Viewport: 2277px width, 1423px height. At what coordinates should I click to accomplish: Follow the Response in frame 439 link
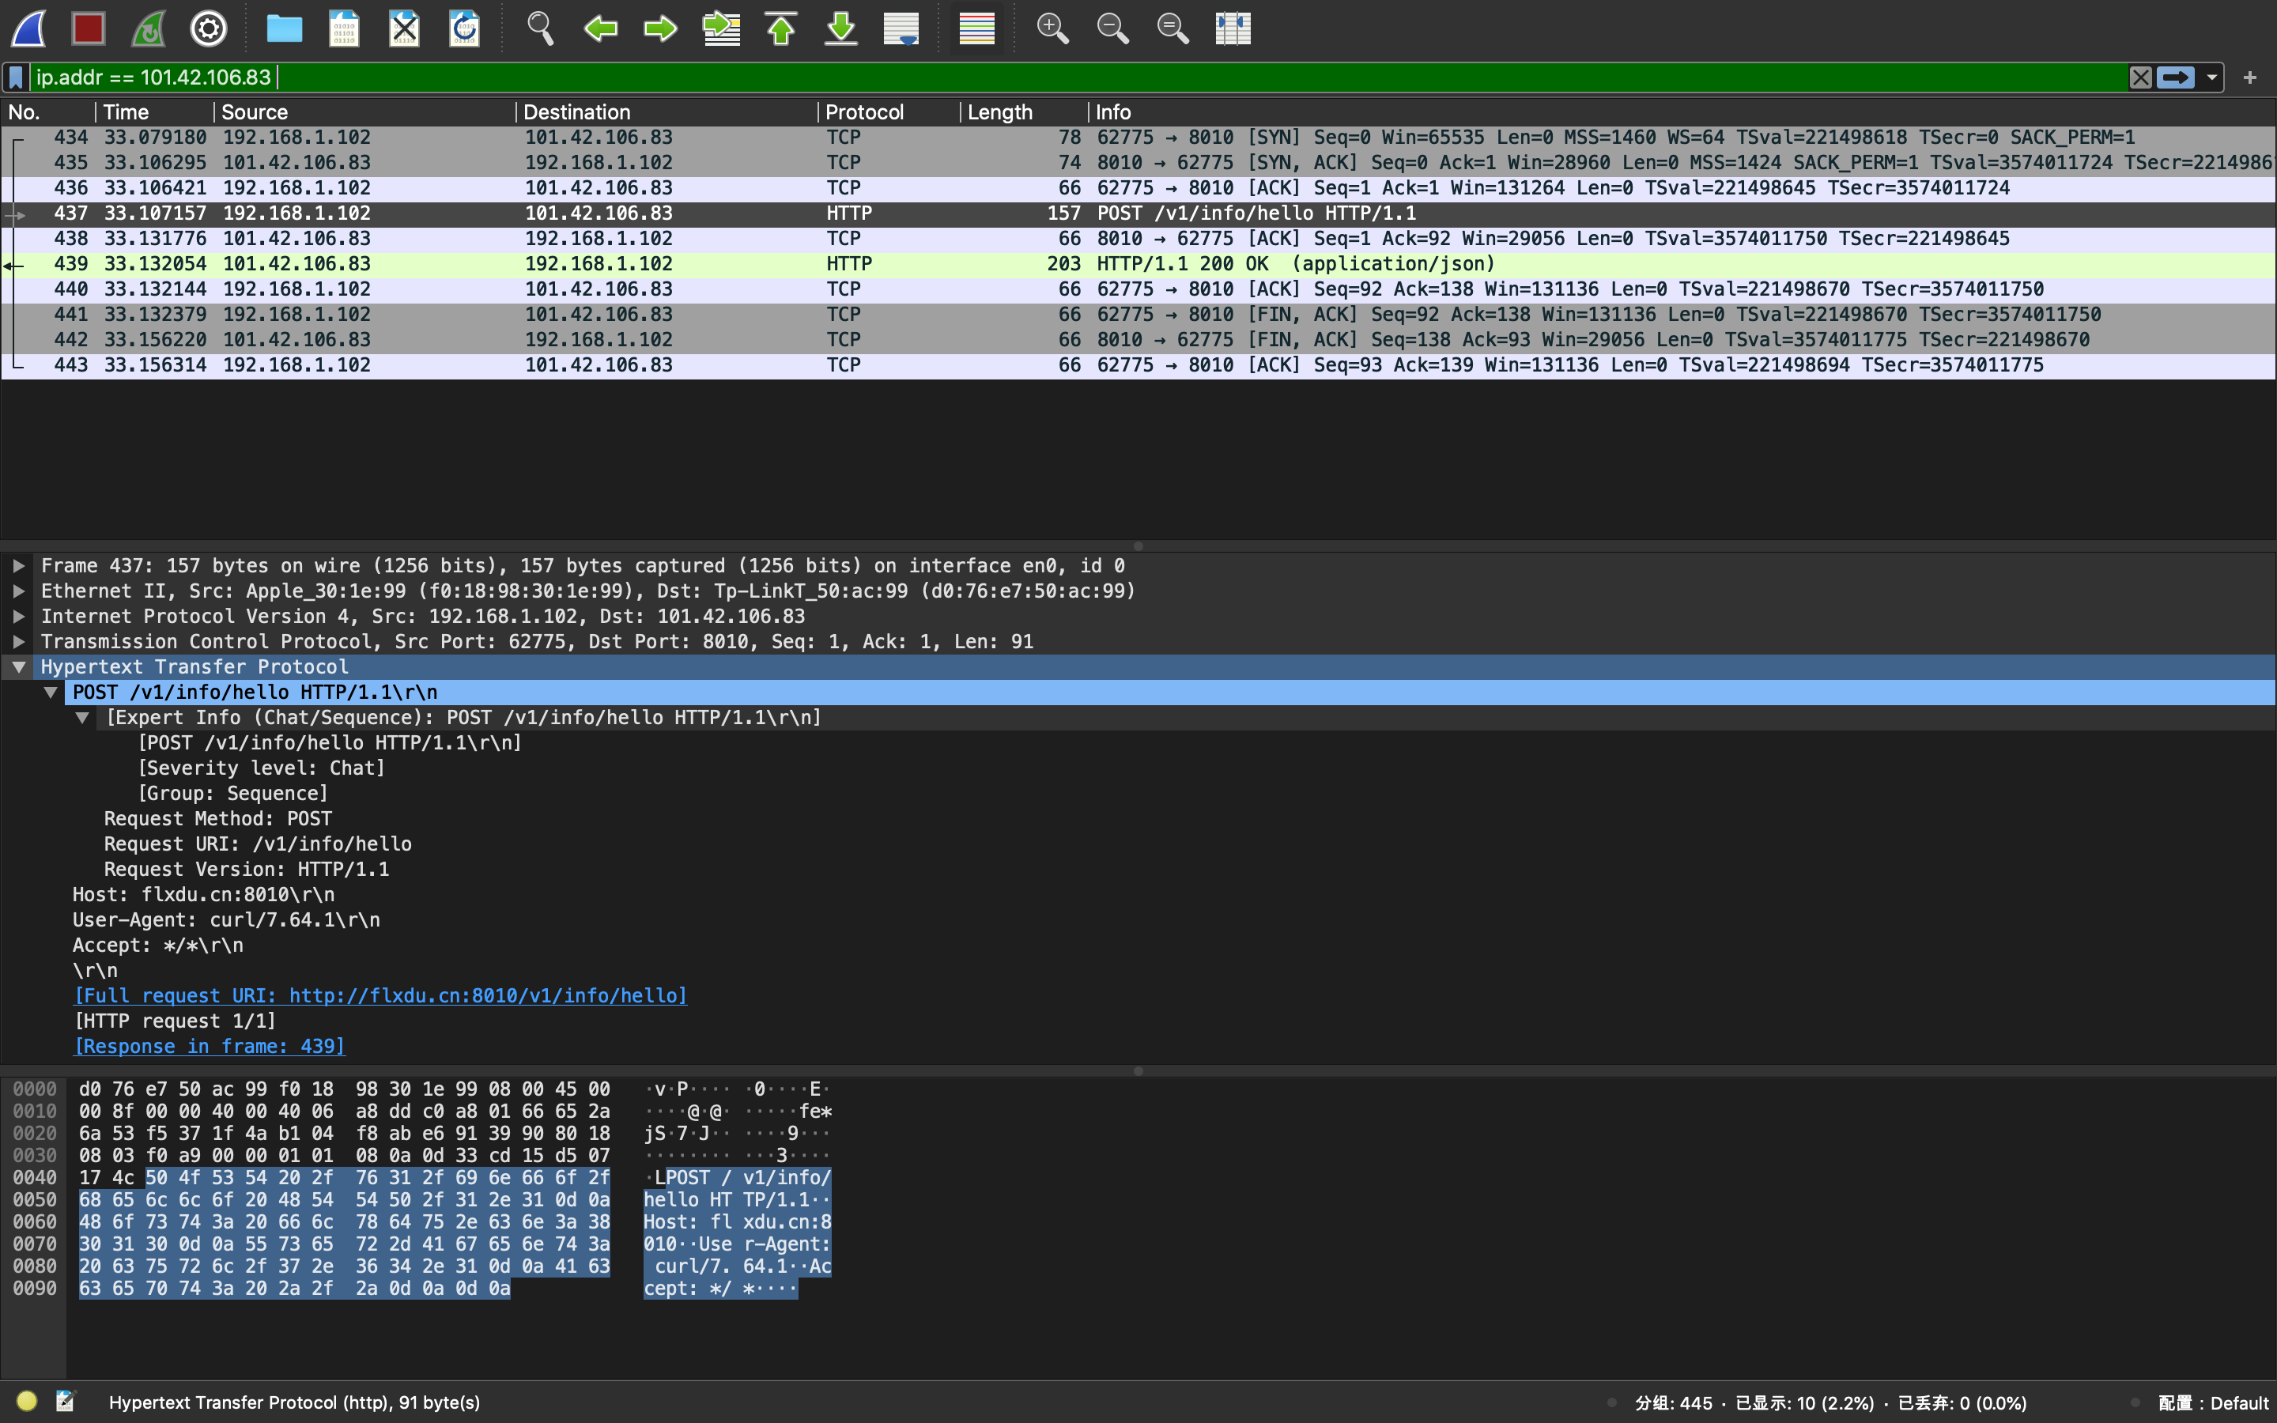[x=209, y=1047]
